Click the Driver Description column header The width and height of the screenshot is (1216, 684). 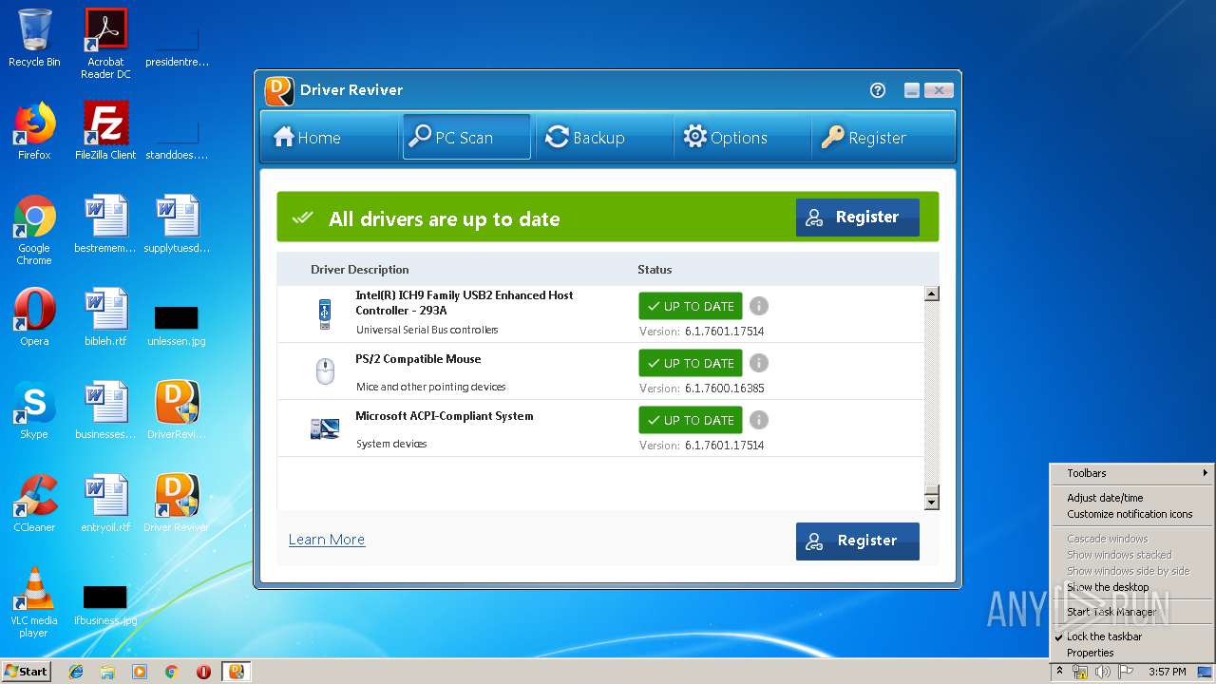pyautogui.click(x=360, y=270)
